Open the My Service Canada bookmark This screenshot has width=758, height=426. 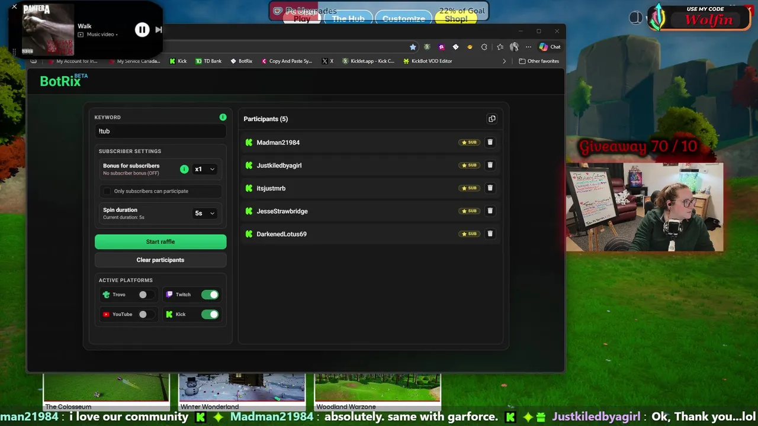click(133, 61)
